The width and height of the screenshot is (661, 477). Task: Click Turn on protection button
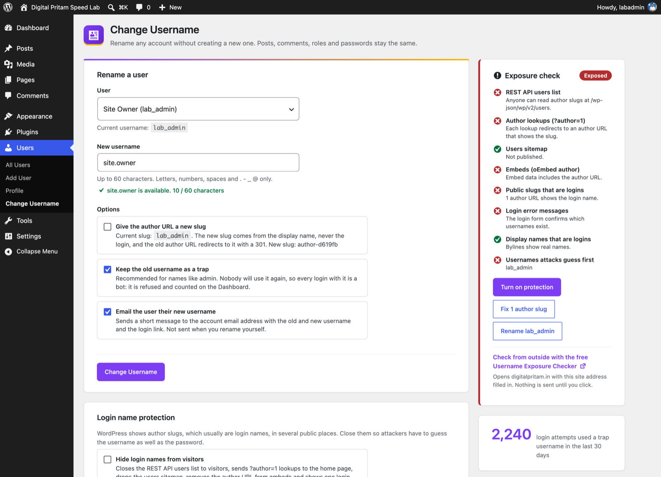click(x=527, y=287)
